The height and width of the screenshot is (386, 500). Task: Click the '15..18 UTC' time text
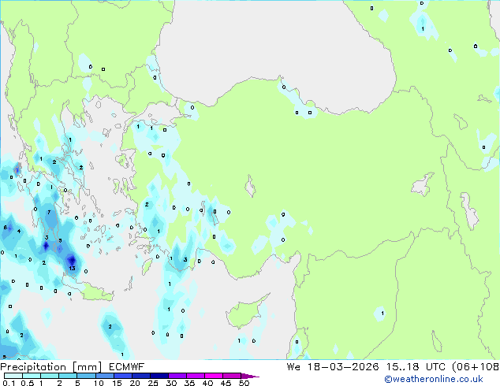(x=416, y=367)
